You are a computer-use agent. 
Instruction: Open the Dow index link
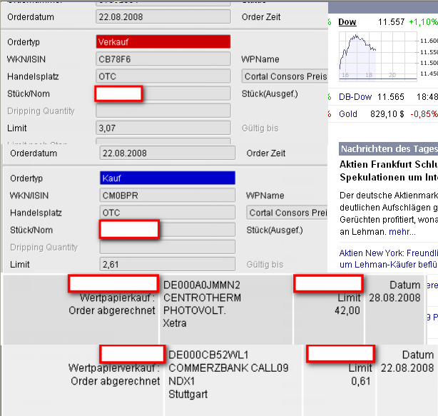point(347,22)
